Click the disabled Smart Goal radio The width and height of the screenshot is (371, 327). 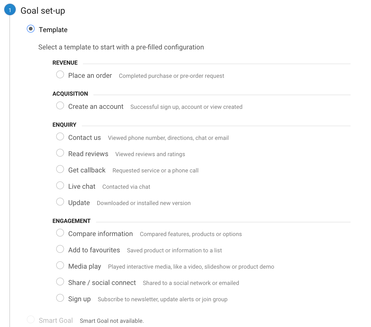click(31, 319)
